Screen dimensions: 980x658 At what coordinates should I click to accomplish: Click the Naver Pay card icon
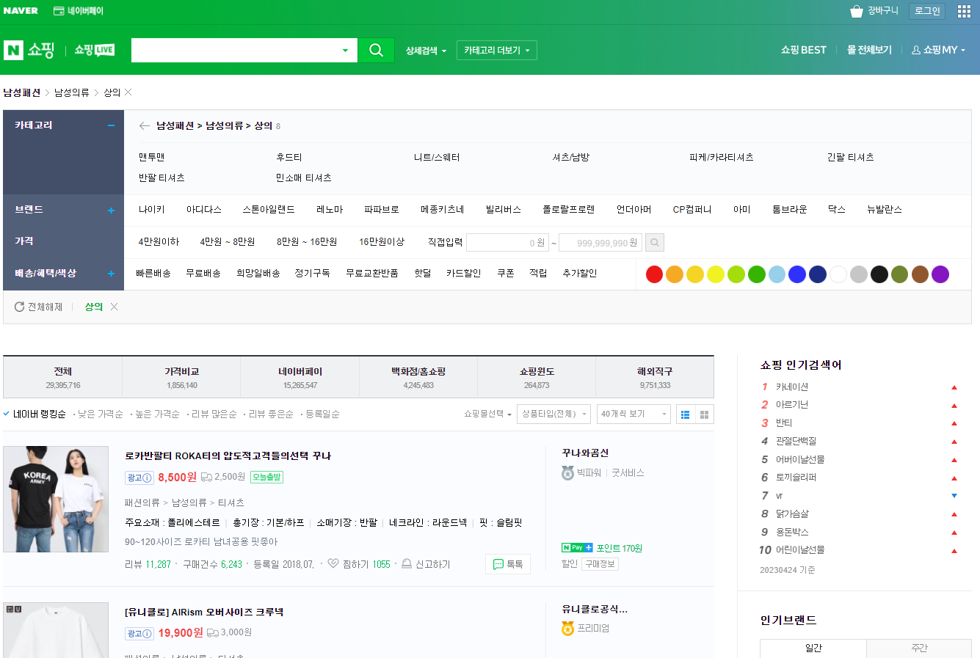point(59,11)
